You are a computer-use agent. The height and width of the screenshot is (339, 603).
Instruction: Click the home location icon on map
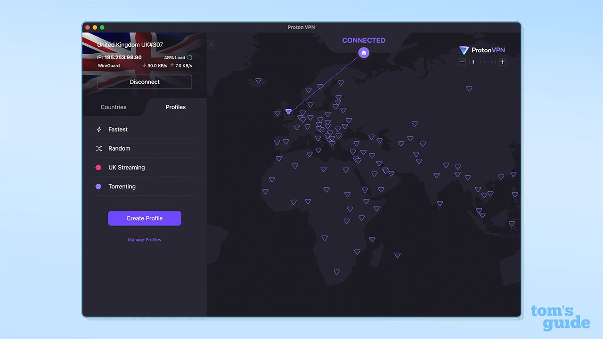[x=364, y=53]
